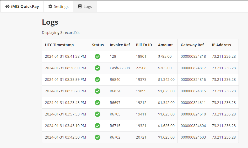Click green check status for invoice R6702
248x148 pixels.
coord(98,137)
